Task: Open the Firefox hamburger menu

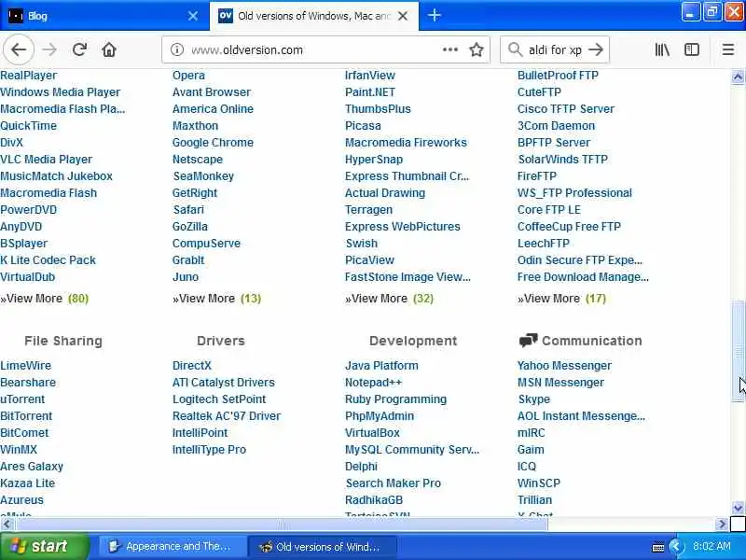Action: (728, 49)
